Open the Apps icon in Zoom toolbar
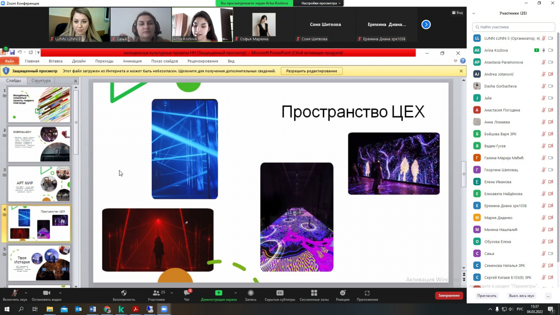The height and width of the screenshot is (315, 560). pos(367,293)
